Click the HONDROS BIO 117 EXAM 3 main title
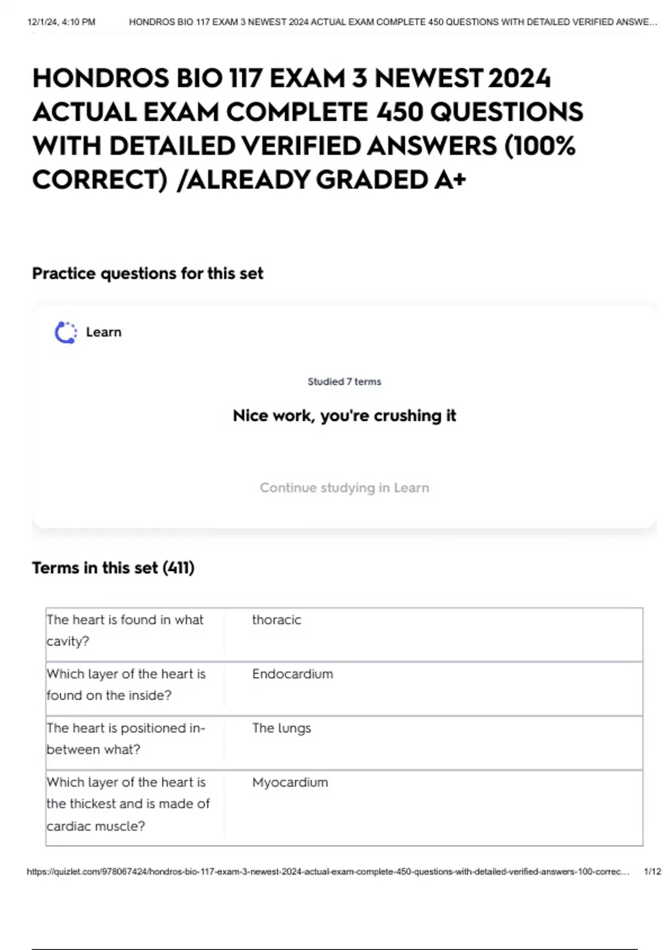This screenshot has width=670, height=950. pyautogui.click(x=308, y=129)
